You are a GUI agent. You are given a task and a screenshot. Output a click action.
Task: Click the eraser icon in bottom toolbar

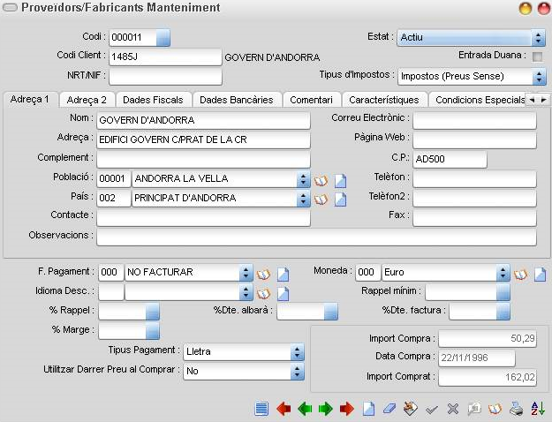pos(389,409)
